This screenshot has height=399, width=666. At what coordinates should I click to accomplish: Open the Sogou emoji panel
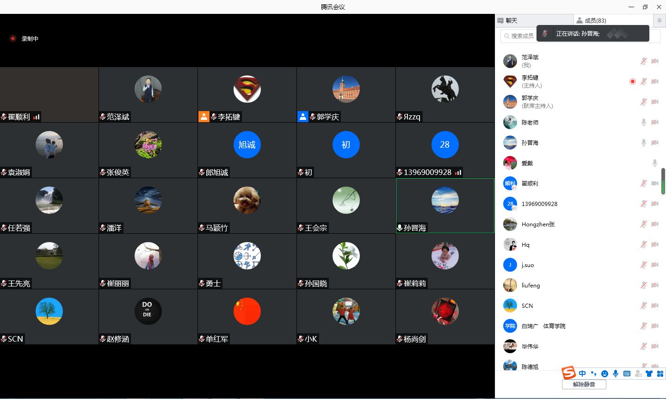tap(604, 374)
